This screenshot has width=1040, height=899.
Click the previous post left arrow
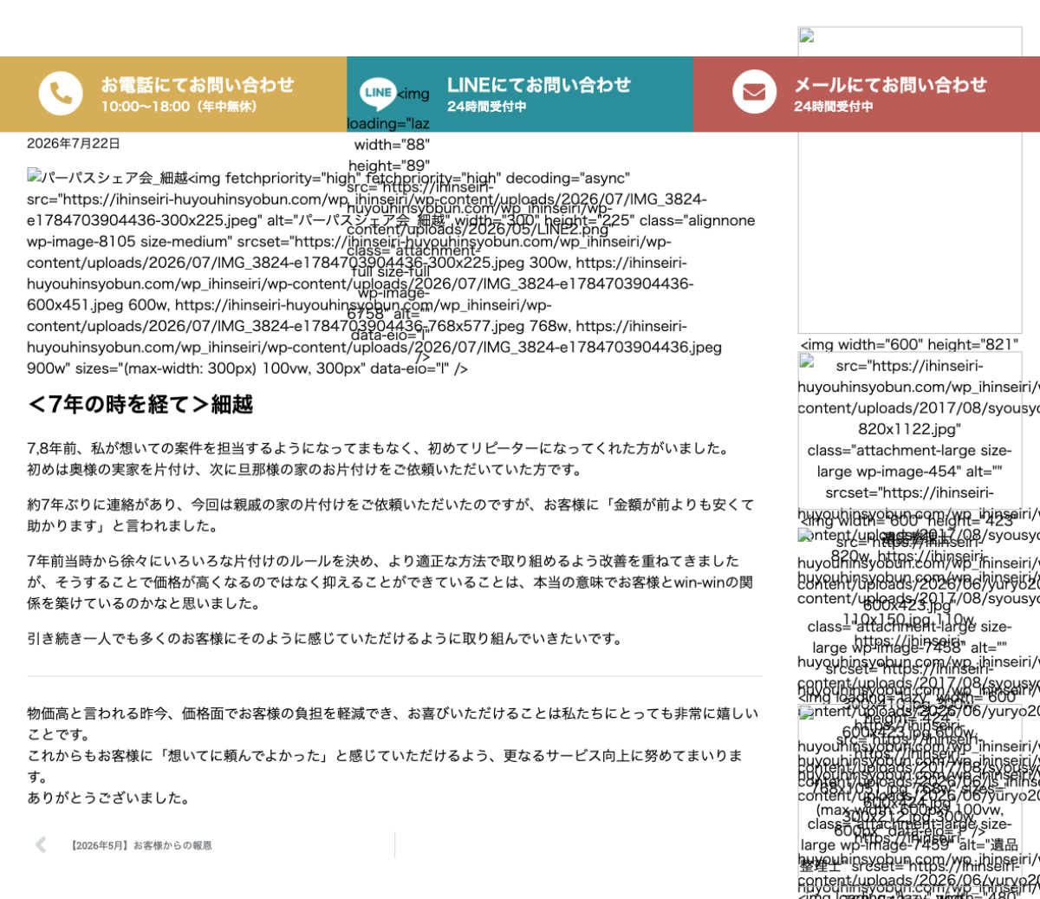coord(41,845)
